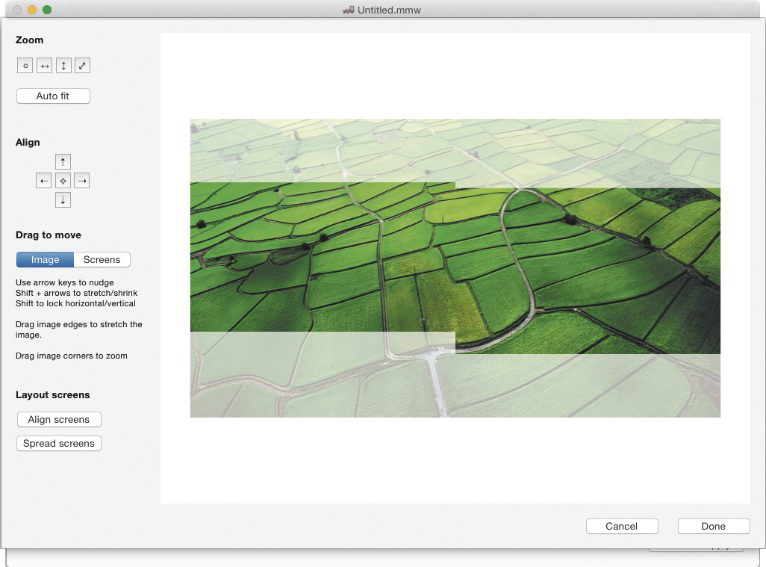Screen dimensions: 766x567
Task: Click the faded top area of the wallpaper
Action: pyautogui.click(x=455, y=148)
